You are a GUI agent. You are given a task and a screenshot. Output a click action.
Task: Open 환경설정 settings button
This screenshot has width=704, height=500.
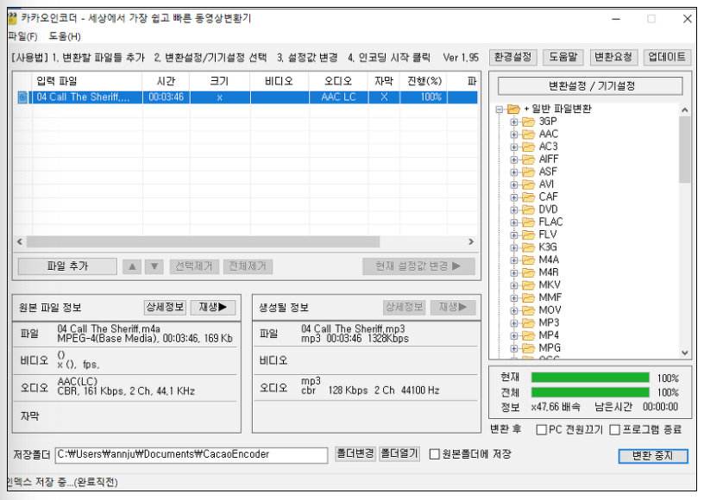click(512, 58)
